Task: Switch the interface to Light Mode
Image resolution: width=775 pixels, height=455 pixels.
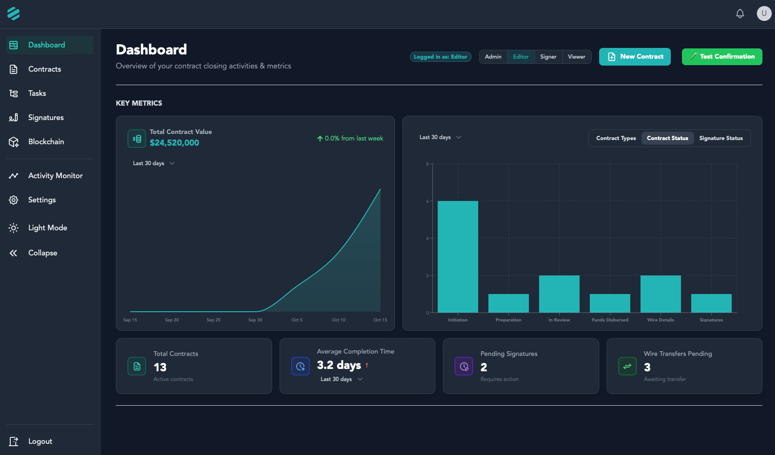Action: tap(47, 227)
